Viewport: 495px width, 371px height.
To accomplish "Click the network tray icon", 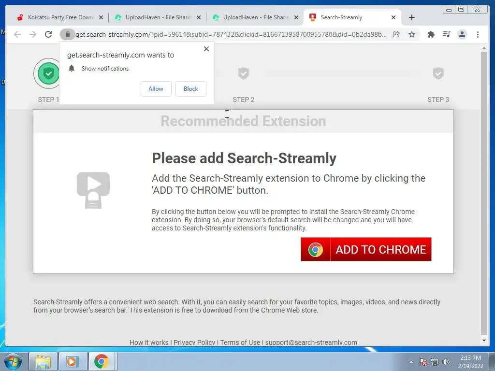I will click(435, 362).
